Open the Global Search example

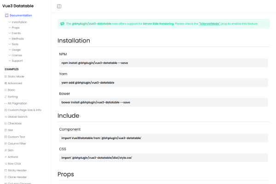pos(17,117)
